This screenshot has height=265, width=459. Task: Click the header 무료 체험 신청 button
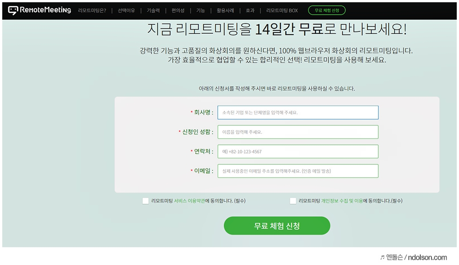coord(327,10)
